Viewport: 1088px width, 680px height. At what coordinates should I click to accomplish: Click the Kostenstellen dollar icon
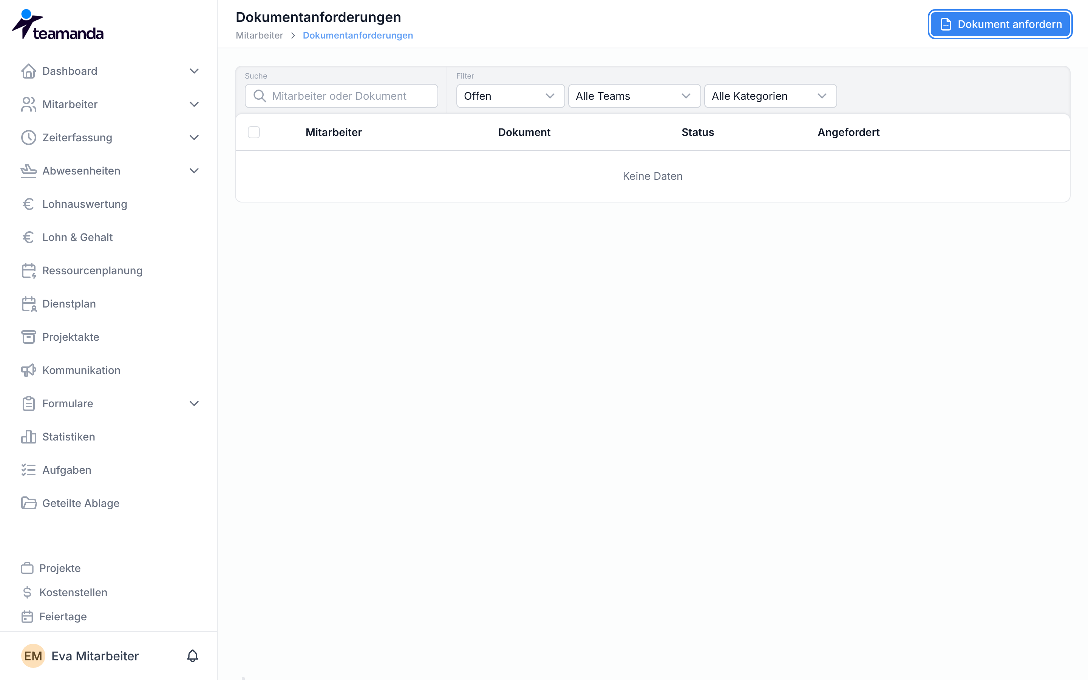pyautogui.click(x=27, y=592)
